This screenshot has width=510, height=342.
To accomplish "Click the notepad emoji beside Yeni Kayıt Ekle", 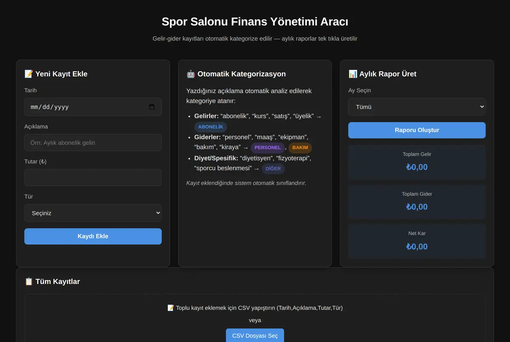I will pos(29,74).
